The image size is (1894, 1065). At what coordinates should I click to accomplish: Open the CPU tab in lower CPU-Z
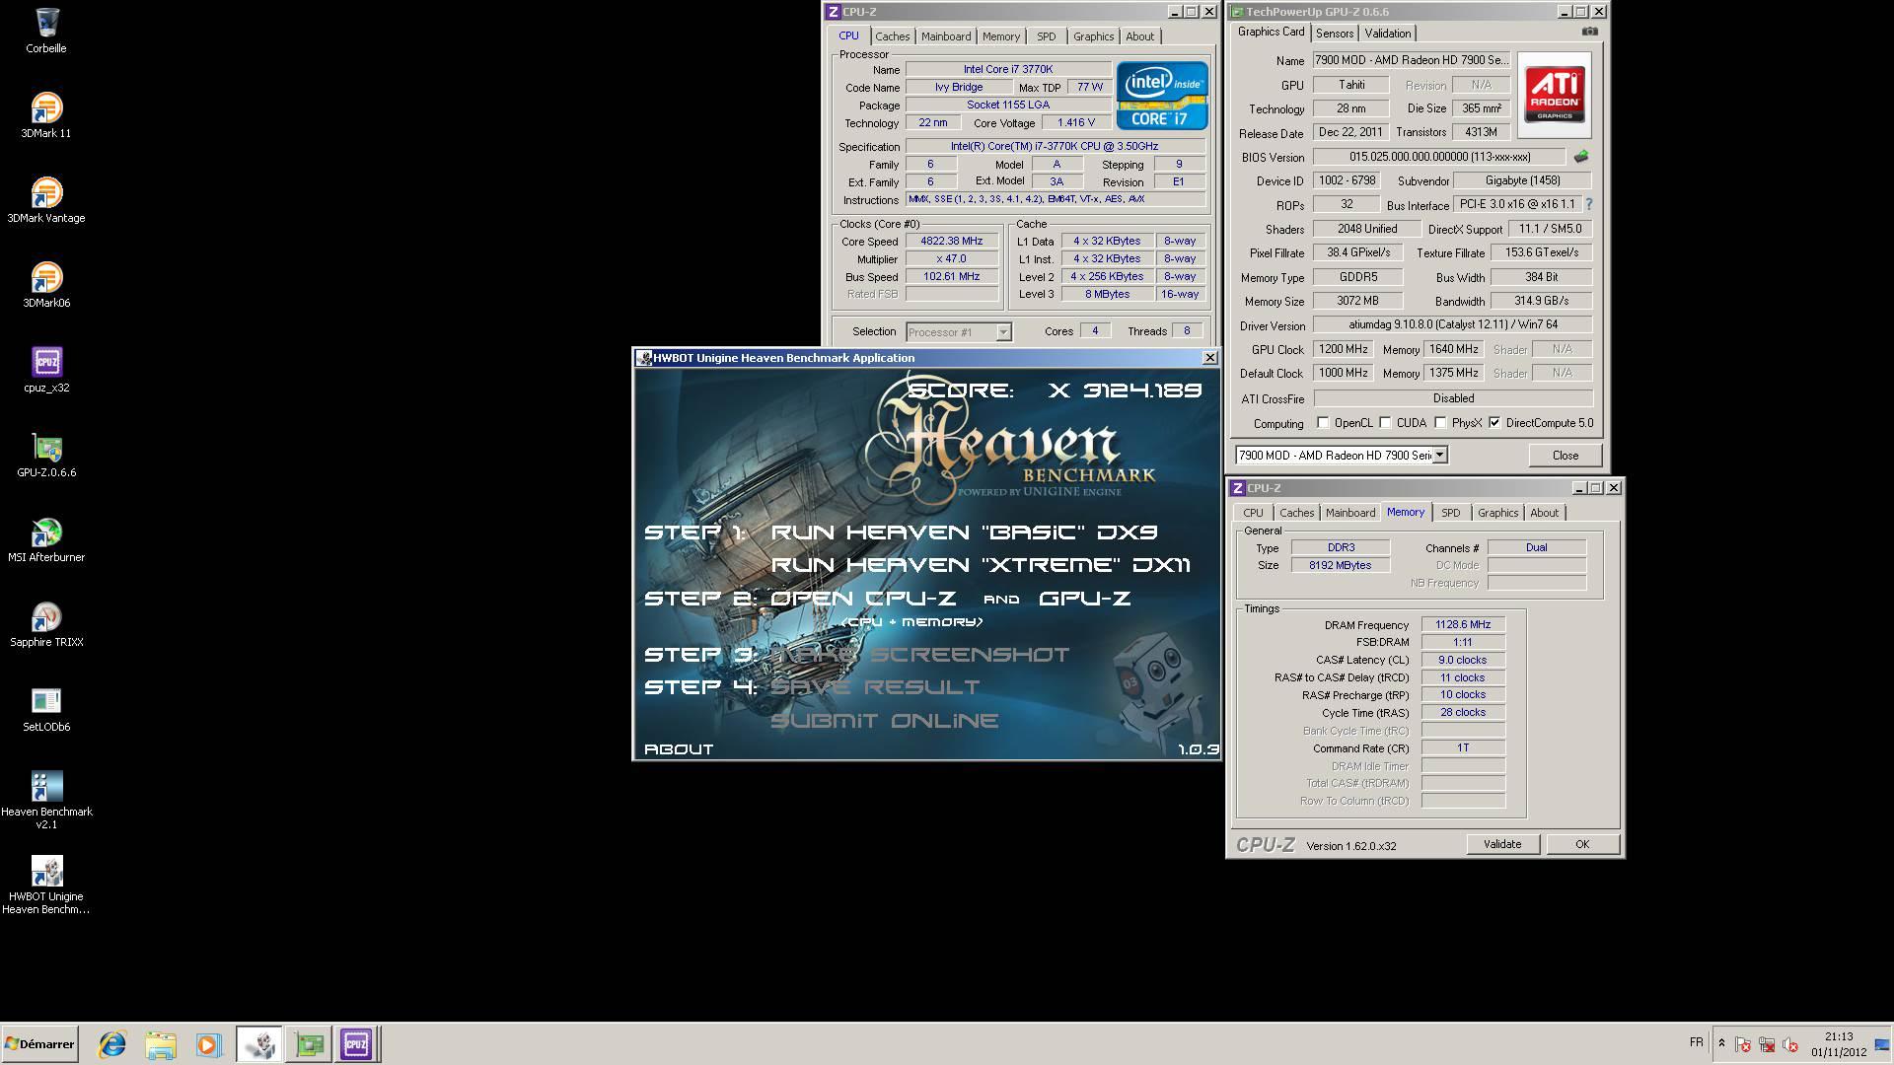pos(1253,513)
